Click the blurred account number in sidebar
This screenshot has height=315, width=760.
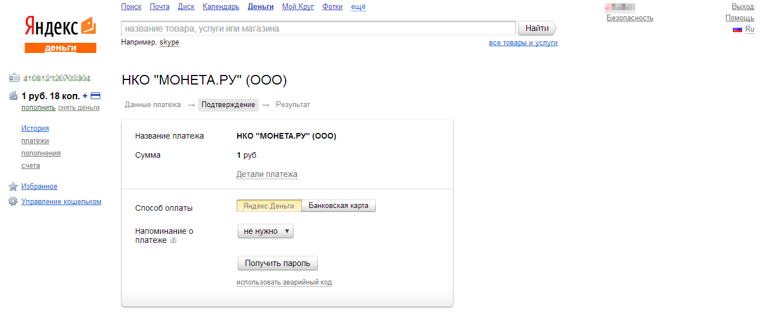(57, 78)
